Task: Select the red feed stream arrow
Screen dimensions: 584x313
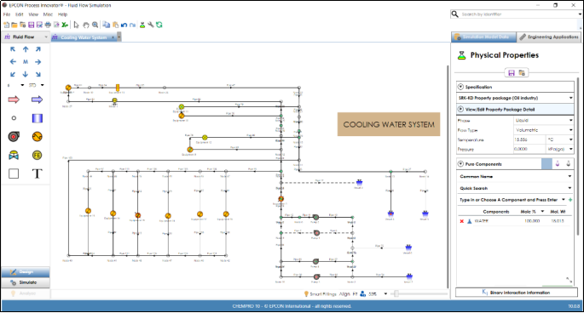Action: coord(14,100)
